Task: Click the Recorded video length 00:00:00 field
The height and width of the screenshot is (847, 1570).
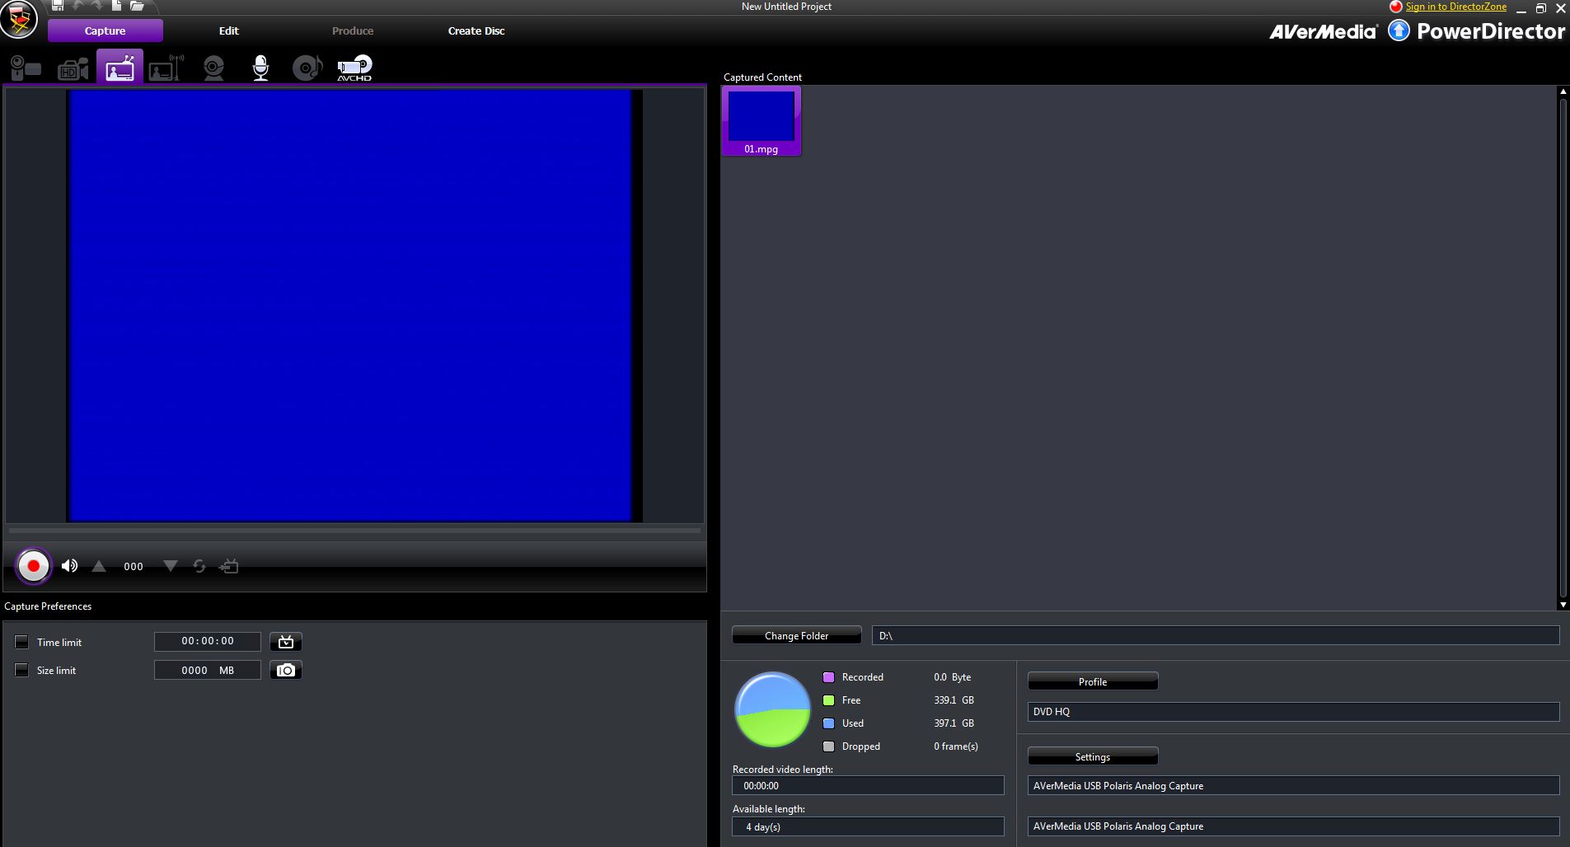Action: point(868,785)
